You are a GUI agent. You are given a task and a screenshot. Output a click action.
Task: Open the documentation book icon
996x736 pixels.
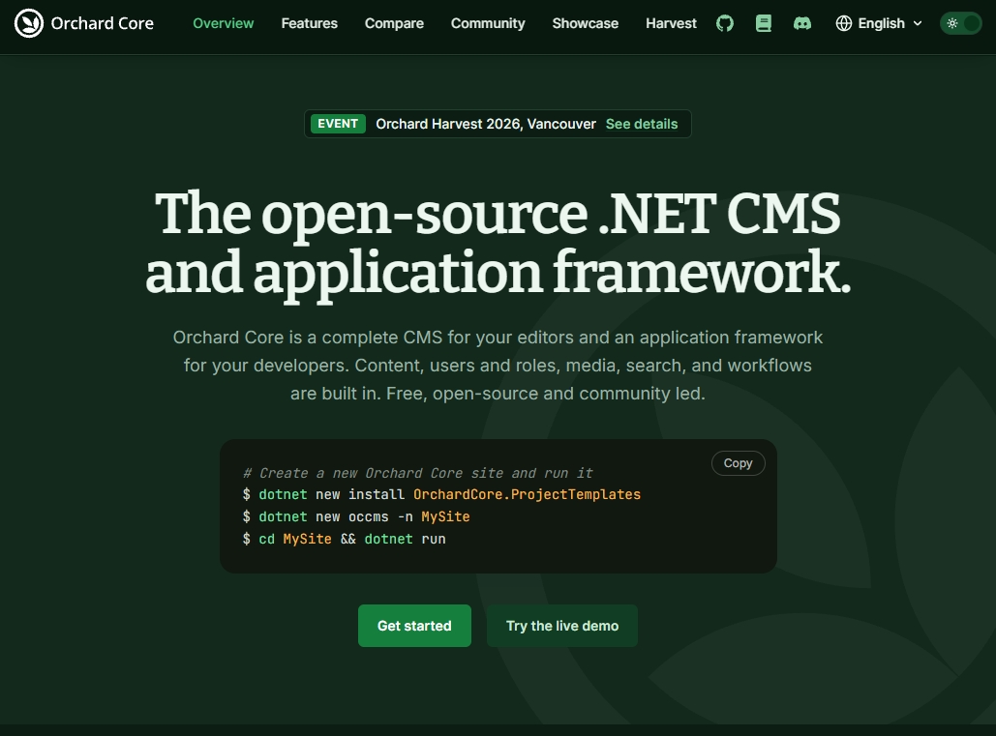(x=764, y=23)
